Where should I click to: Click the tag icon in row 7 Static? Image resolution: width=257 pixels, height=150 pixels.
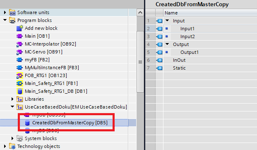coord(159,68)
